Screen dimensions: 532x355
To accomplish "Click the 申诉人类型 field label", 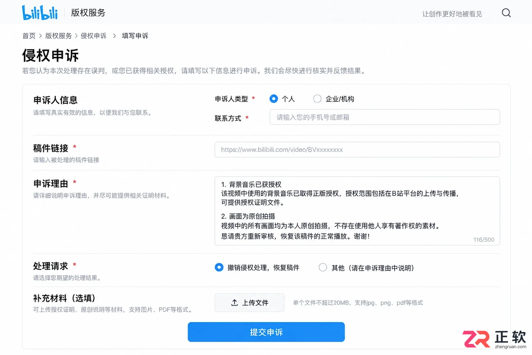I will click(x=231, y=99).
